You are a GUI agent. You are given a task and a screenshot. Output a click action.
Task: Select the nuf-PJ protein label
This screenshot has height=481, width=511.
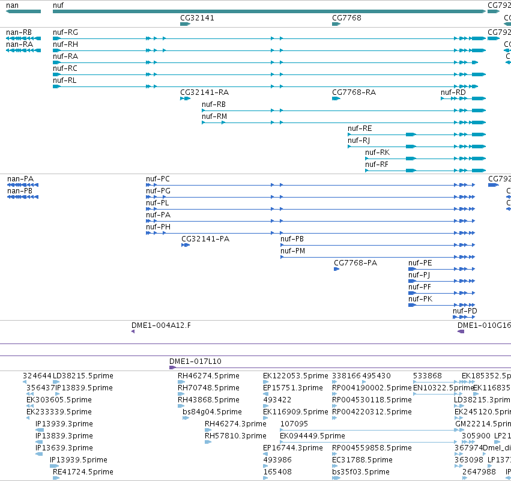(x=419, y=275)
